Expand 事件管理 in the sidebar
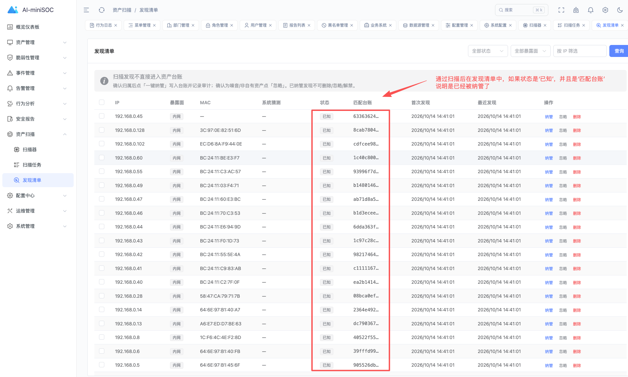Viewport: 628px width, 377px height. (38, 73)
